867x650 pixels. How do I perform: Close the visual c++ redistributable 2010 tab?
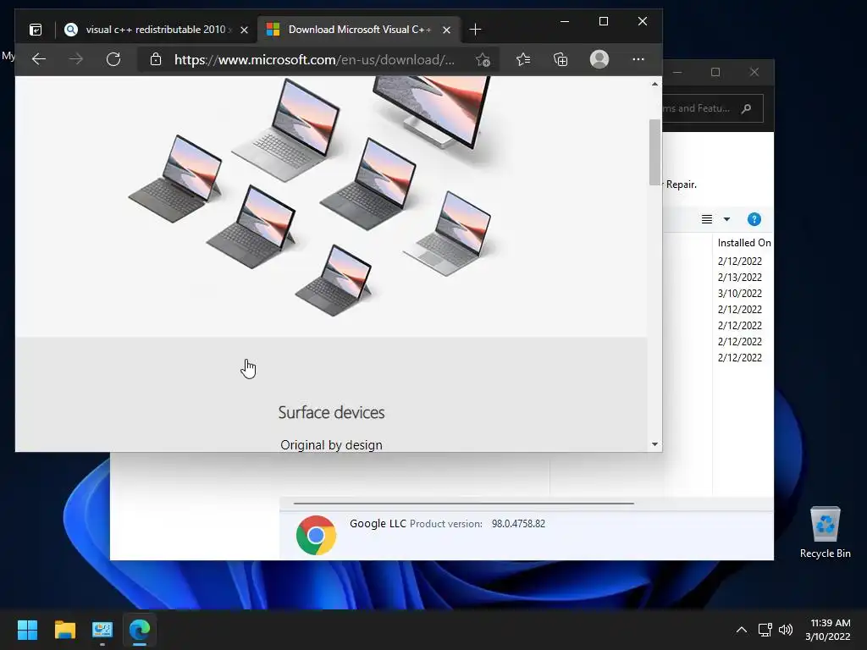(244, 30)
